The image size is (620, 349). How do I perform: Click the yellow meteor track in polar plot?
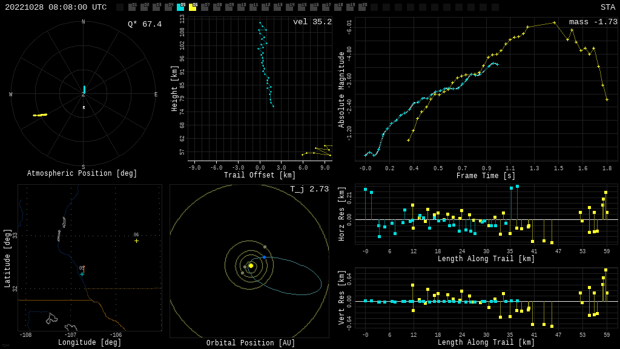40,115
